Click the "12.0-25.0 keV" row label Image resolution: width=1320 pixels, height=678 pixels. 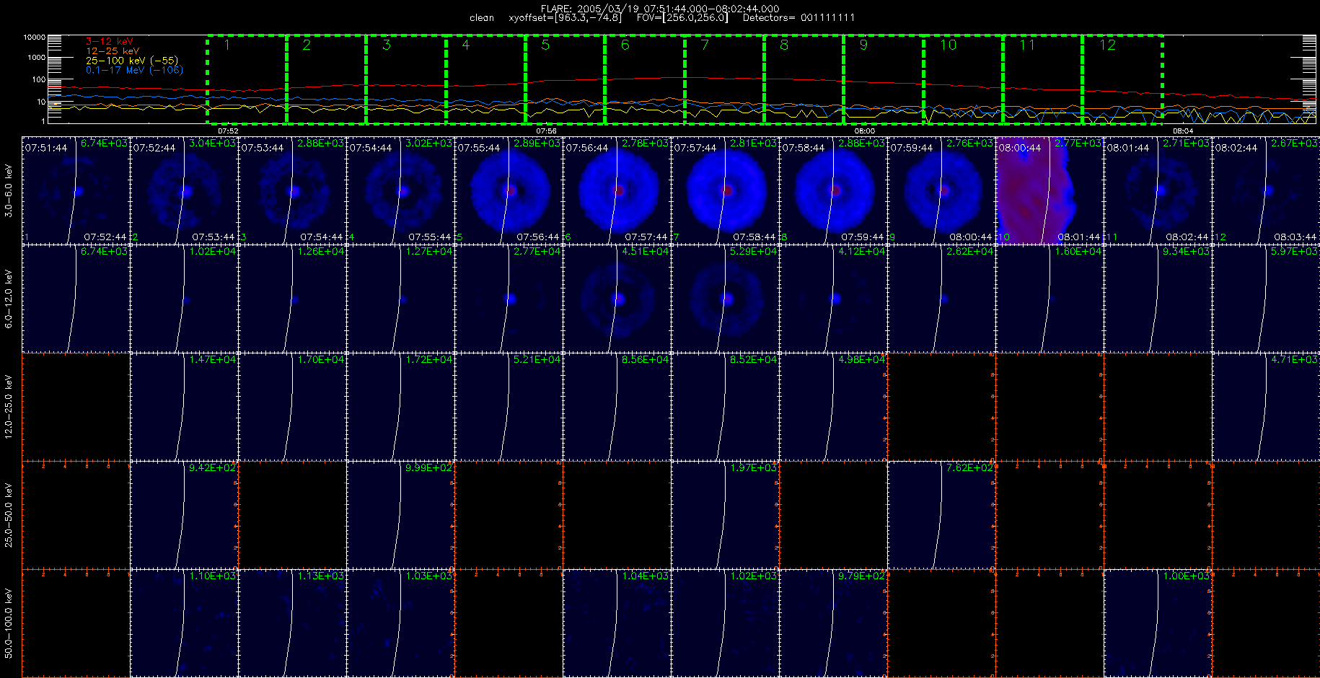9,407
